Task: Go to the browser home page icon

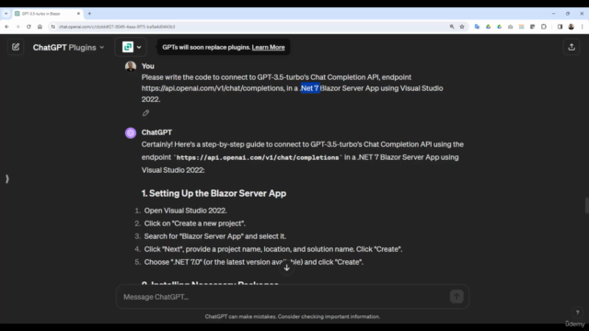Action: (x=40, y=27)
